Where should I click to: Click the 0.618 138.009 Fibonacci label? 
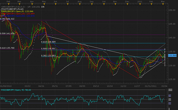tap(48, 42)
